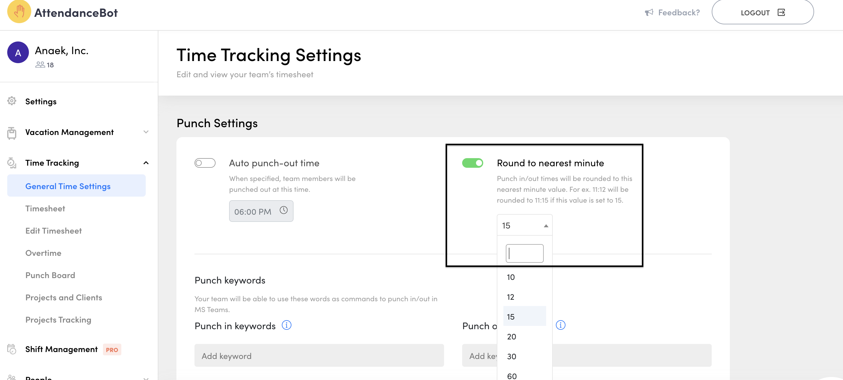Click the clock icon in the 06:00 PM field

(283, 210)
